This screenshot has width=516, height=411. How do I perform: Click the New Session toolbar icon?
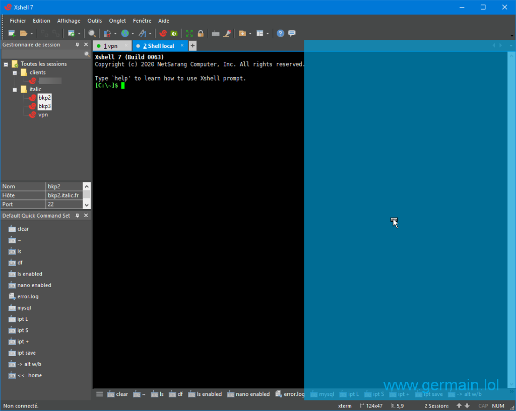pyautogui.click(x=12, y=33)
